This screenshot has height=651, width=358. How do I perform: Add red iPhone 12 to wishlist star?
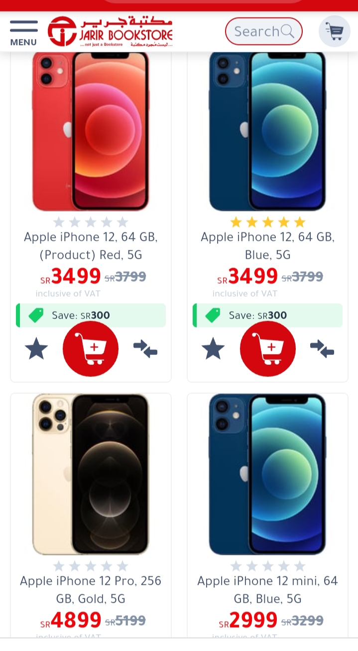point(36,348)
